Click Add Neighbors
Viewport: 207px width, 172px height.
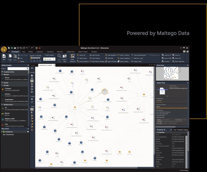point(111,55)
